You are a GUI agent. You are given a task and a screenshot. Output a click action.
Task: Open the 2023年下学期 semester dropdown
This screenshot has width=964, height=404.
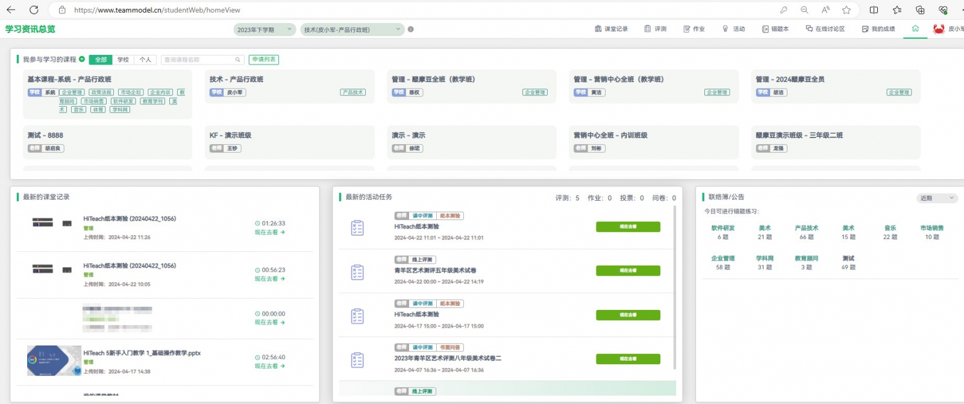click(264, 30)
